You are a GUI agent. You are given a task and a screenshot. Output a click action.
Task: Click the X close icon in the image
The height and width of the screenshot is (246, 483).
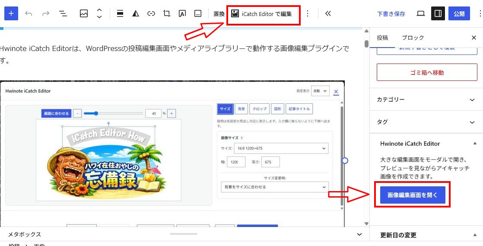[x=336, y=91]
